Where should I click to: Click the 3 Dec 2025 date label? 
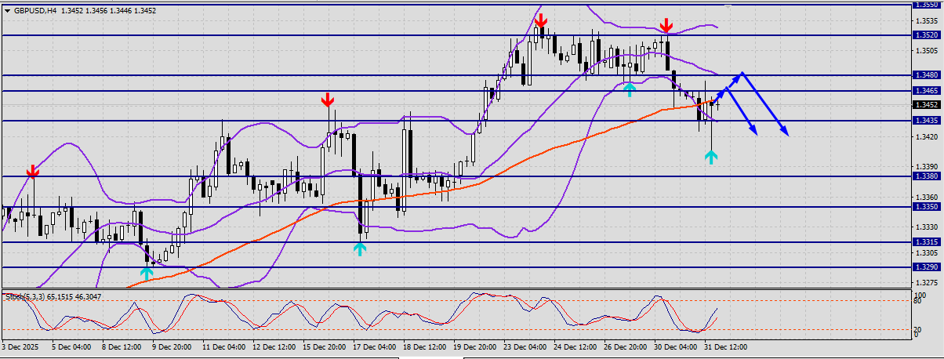21,346
